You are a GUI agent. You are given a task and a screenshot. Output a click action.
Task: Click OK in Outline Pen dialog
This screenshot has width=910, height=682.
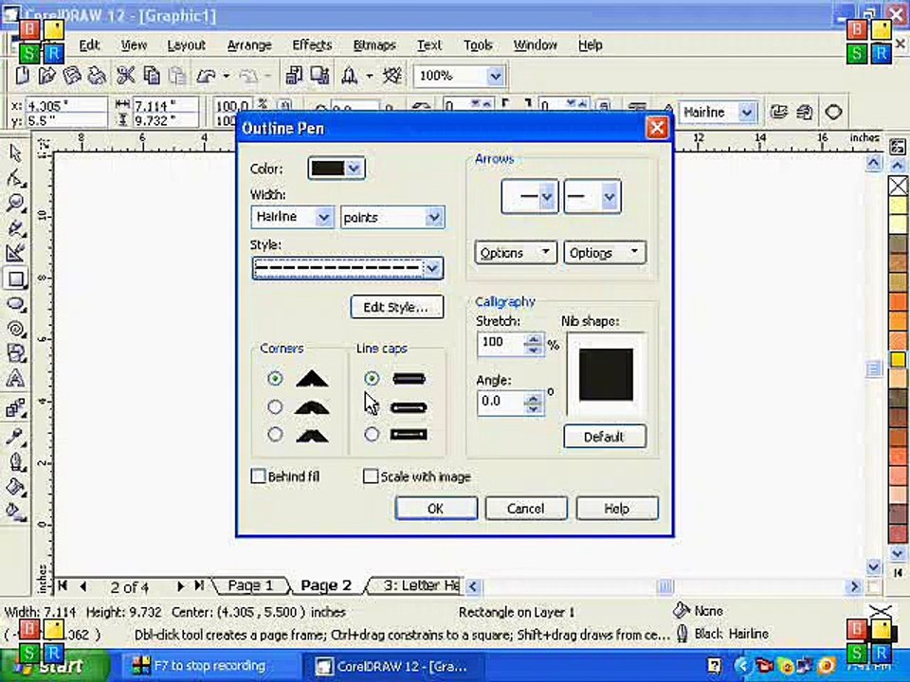point(436,509)
